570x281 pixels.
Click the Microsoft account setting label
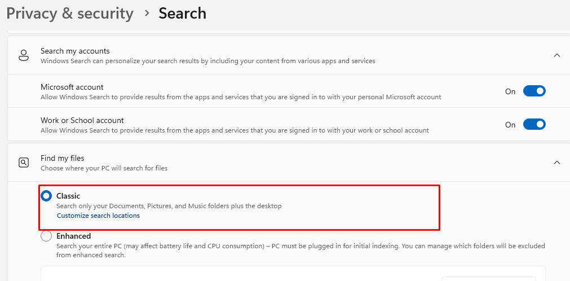click(x=72, y=87)
